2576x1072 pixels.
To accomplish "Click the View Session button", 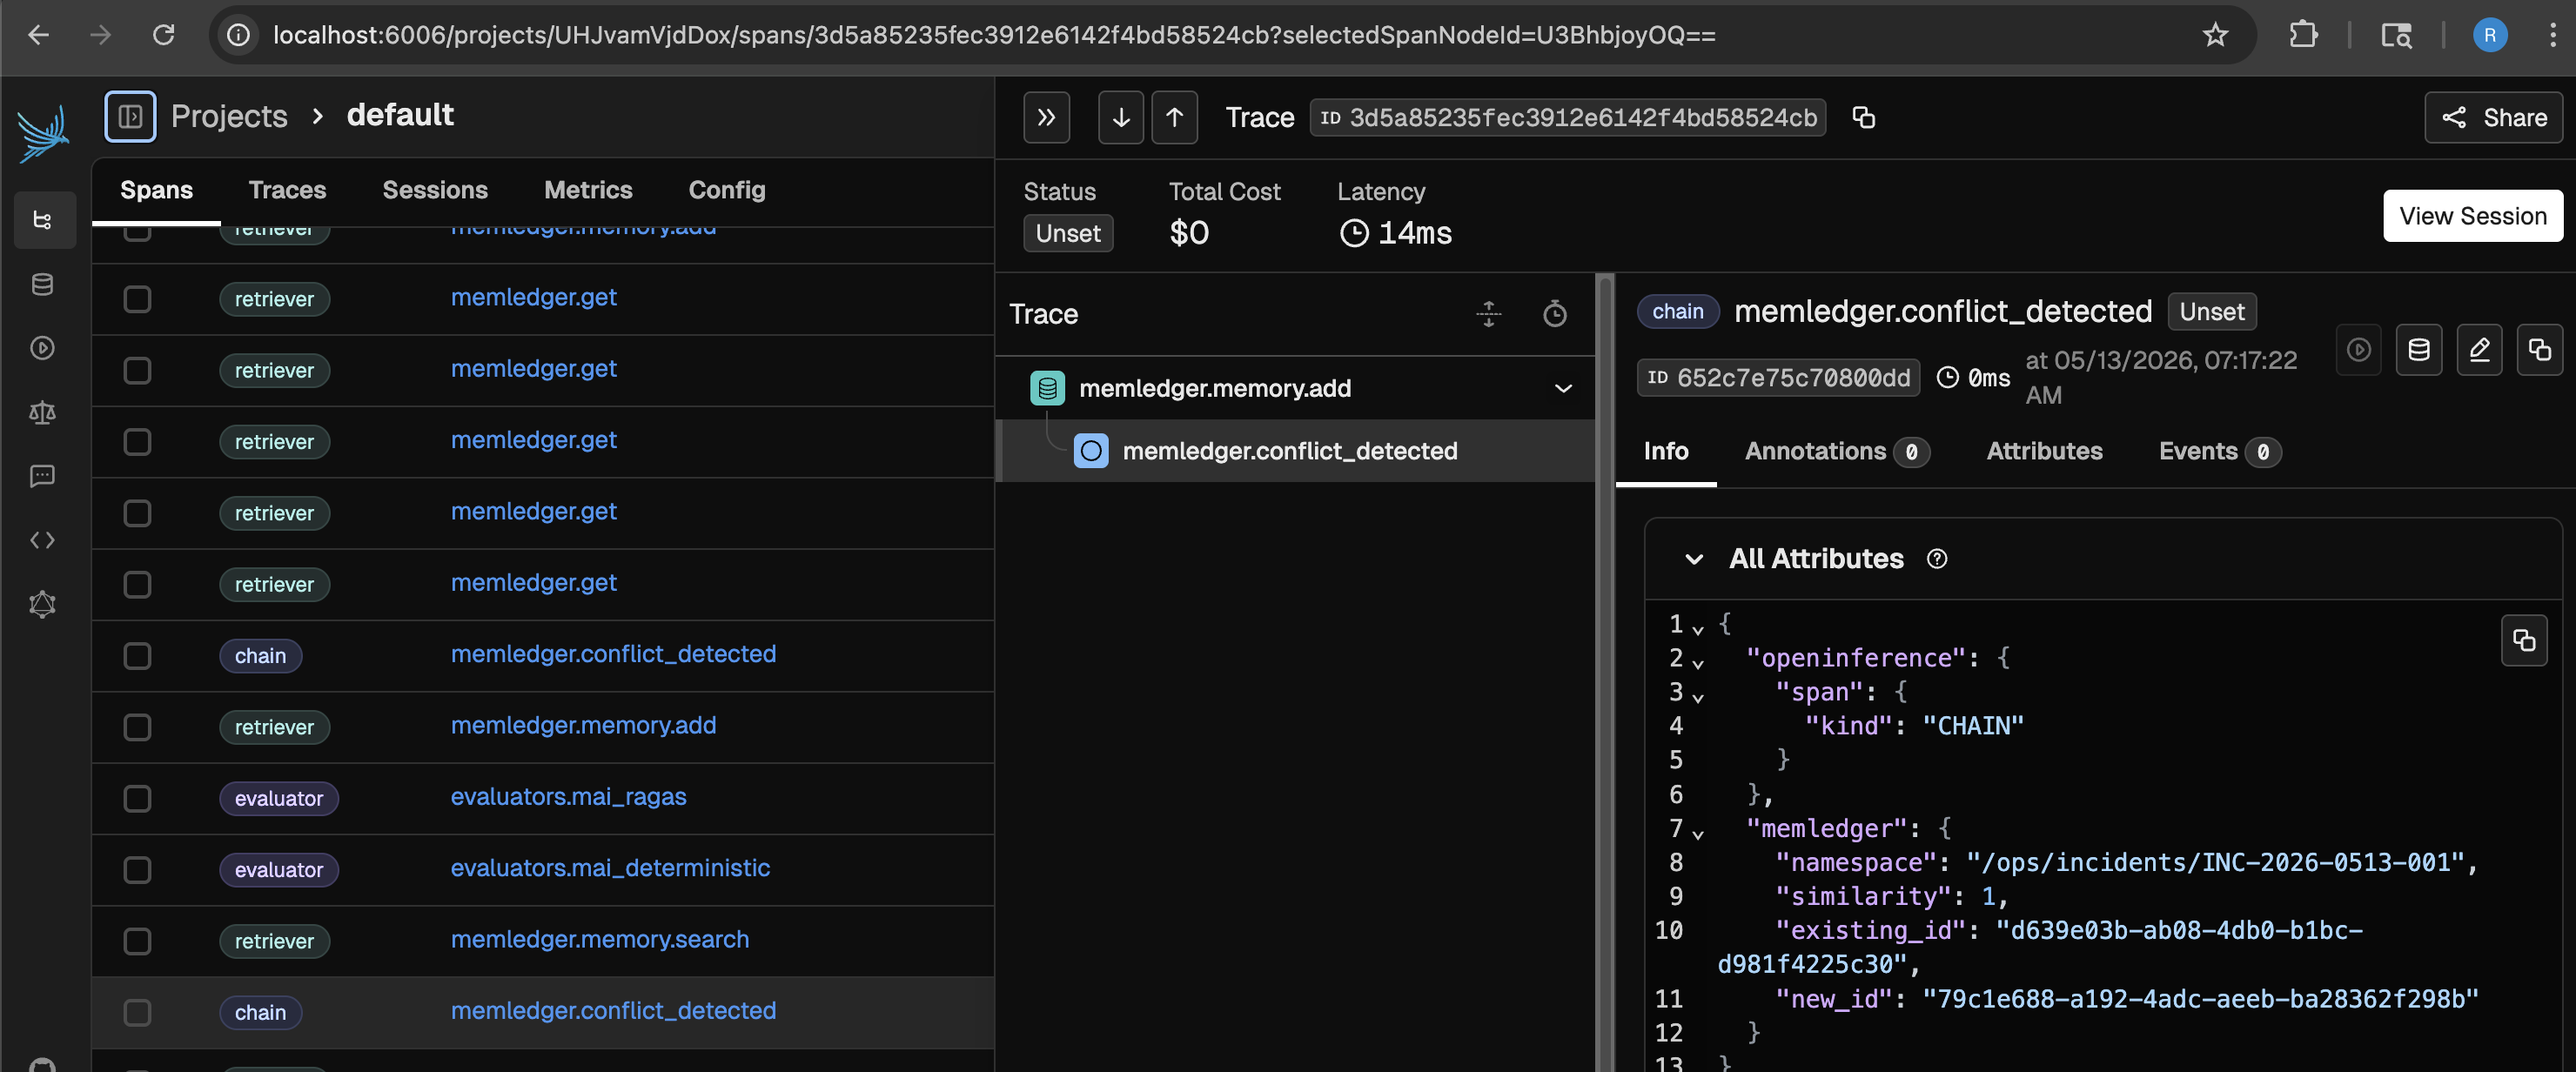I will point(2473,216).
